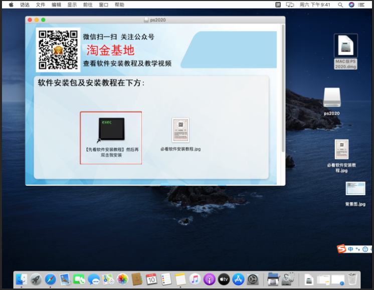This screenshot has height=290, width=374.
Task: Open Mail stamp icon in Dock
Action: point(65,279)
